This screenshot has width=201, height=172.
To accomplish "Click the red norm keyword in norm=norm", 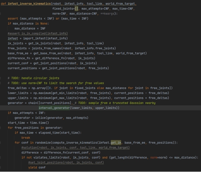I will click(x=154, y=158).
